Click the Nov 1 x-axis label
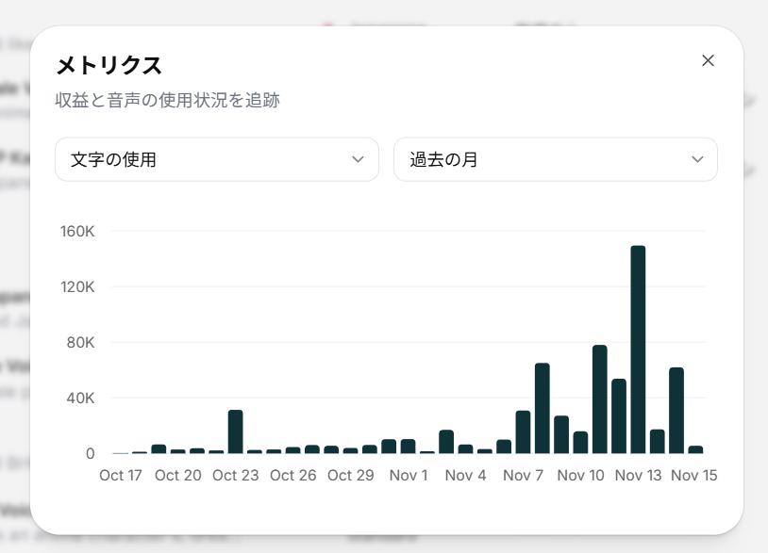 click(x=409, y=475)
